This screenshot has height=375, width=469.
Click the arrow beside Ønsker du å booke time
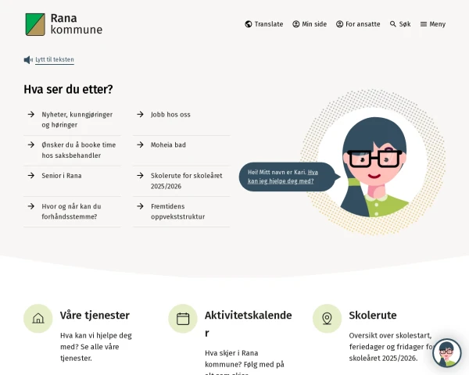coord(31,145)
